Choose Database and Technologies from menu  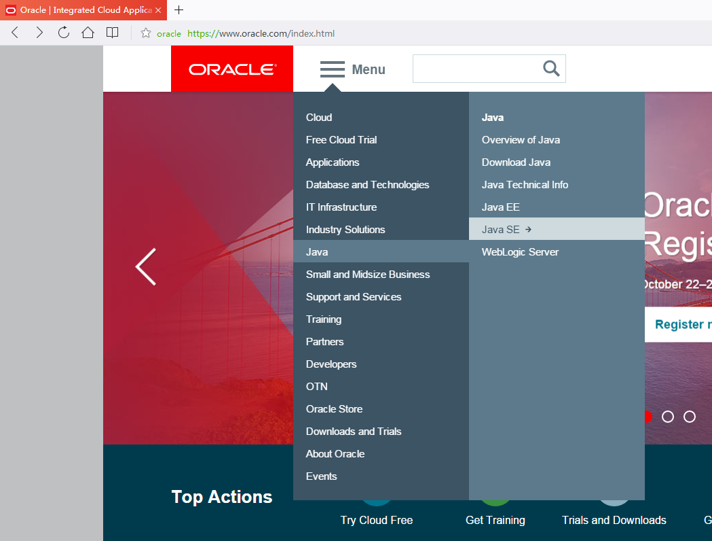pyautogui.click(x=367, y=185)
